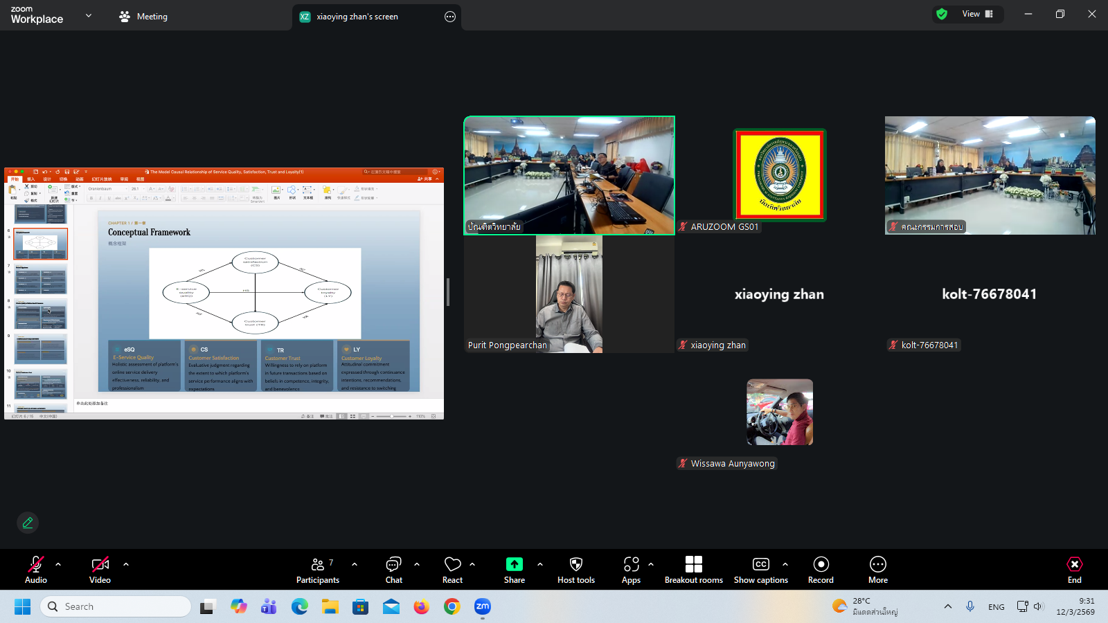Open the Apps panel
This screenshot has height=623, width=1108.
coord(631,570)
